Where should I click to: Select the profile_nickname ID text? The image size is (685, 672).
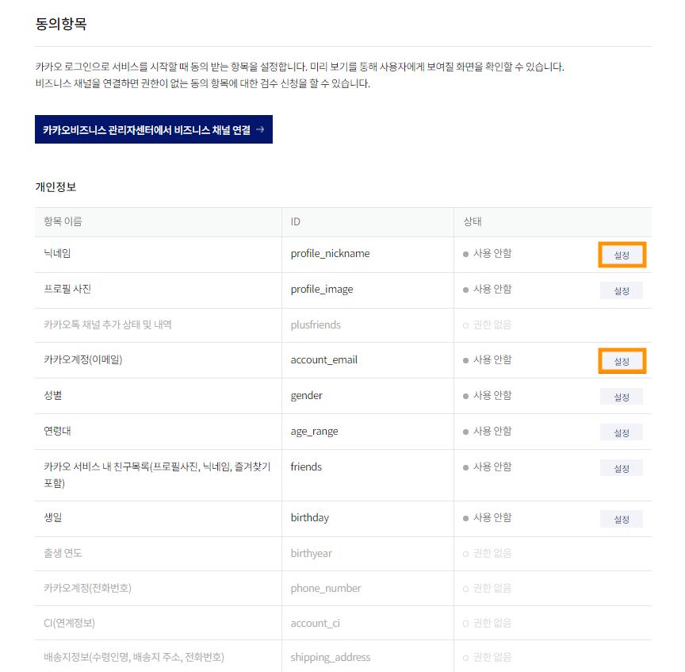click(x=331, y=254)
